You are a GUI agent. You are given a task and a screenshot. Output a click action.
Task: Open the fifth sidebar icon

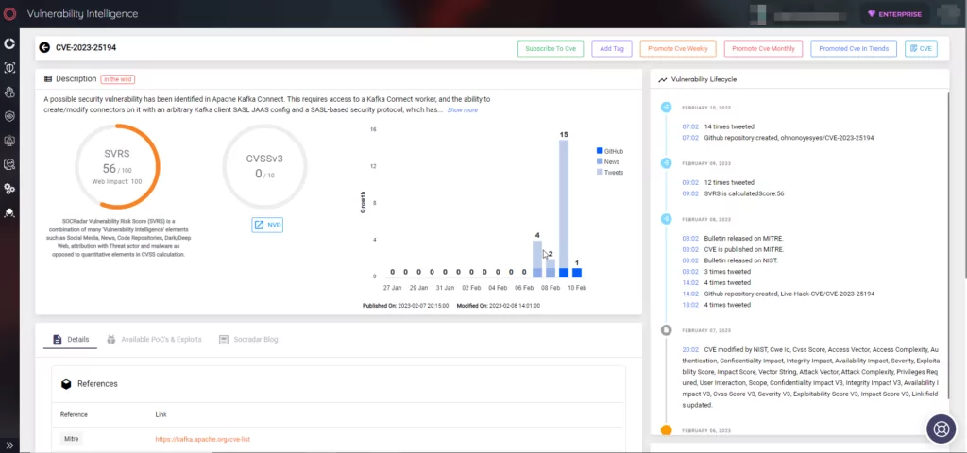pos(9,141)
